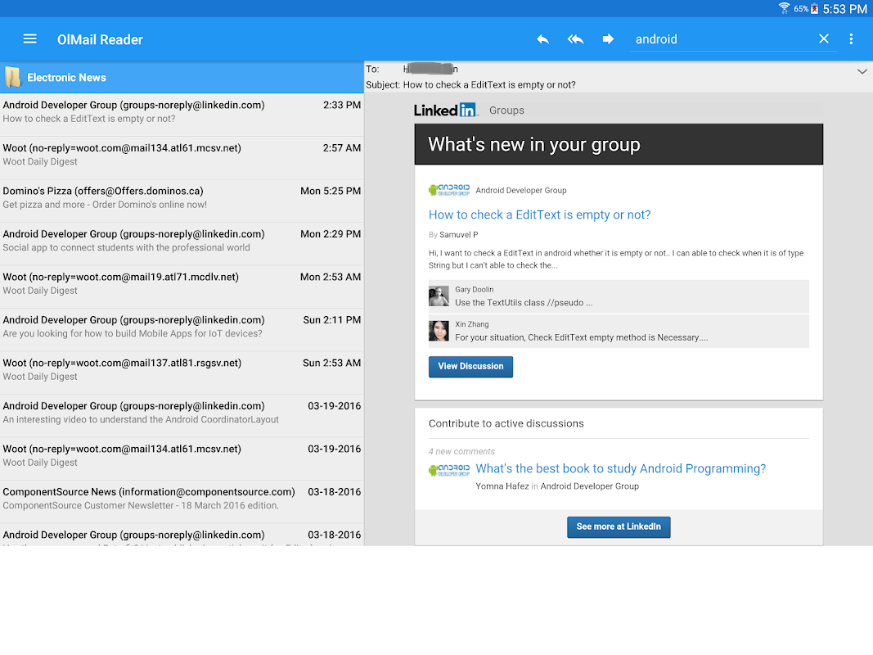Image resolution: width=873 pixels, height=655 pixels.
Task: Click the Electronic News folder icon
Action: coord(12,78)
